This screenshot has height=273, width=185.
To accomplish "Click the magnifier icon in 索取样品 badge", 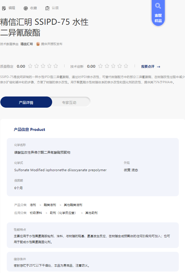I will click(158, 6).
